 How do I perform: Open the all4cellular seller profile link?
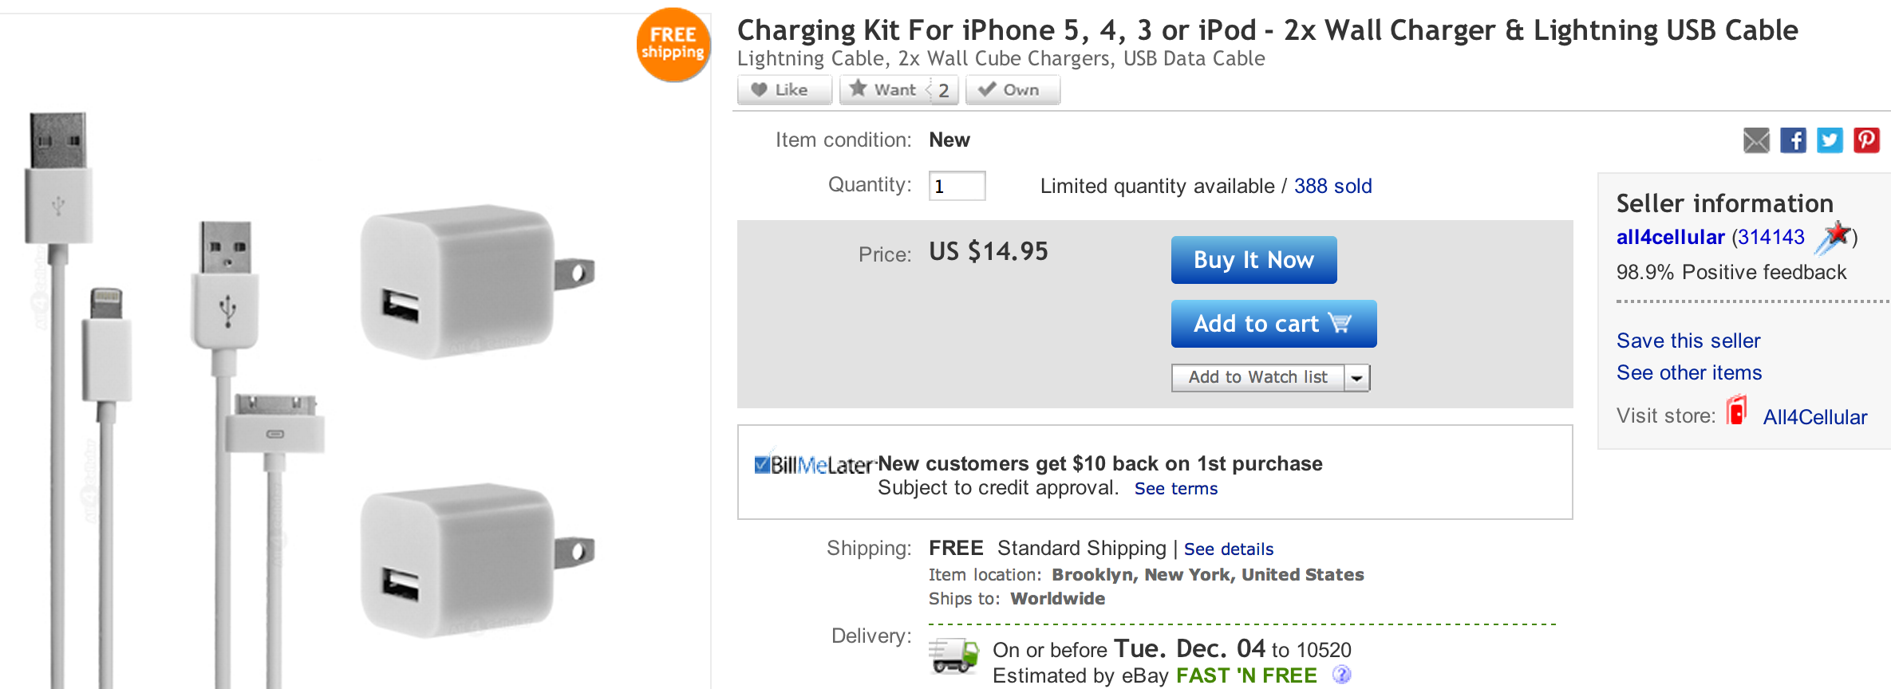pos(1670,237)
